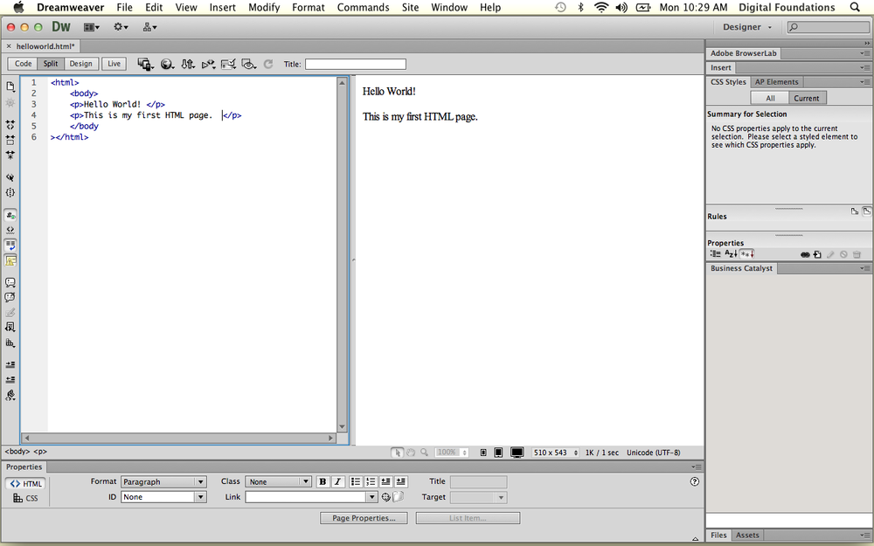Switch to the Current mode in CSS Styles
Viewport: 874px width, 546px height.
806,98
